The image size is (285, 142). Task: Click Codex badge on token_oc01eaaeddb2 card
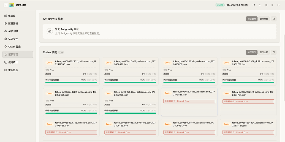pos(50,93)
